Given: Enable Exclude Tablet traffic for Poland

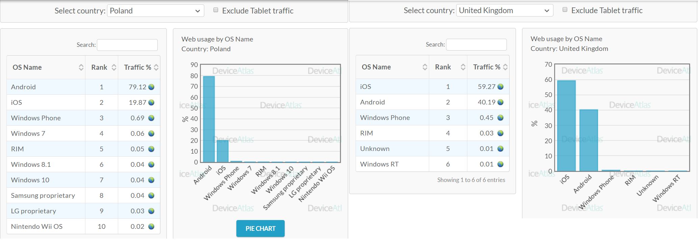Looking at the screenshot, I should [x=216, y=10].
